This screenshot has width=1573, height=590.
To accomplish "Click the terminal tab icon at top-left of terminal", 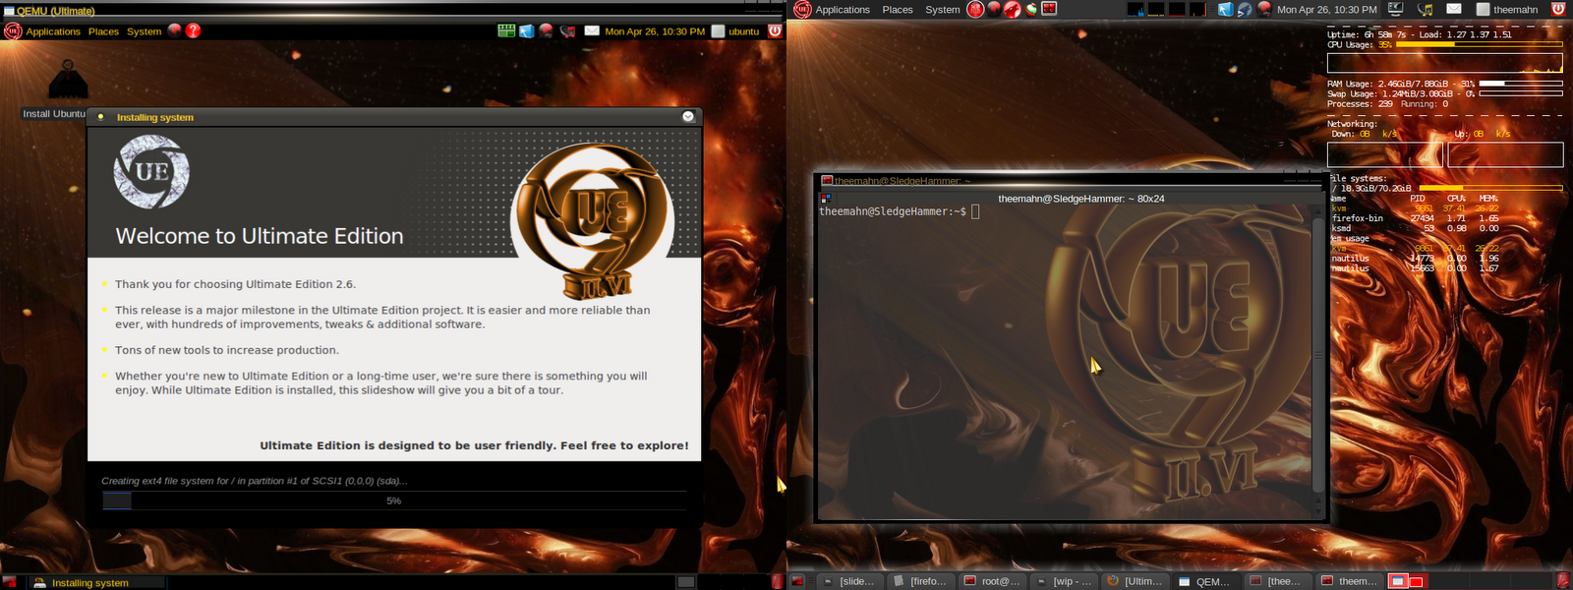I will pyautogui.click(x=826, y=199).
